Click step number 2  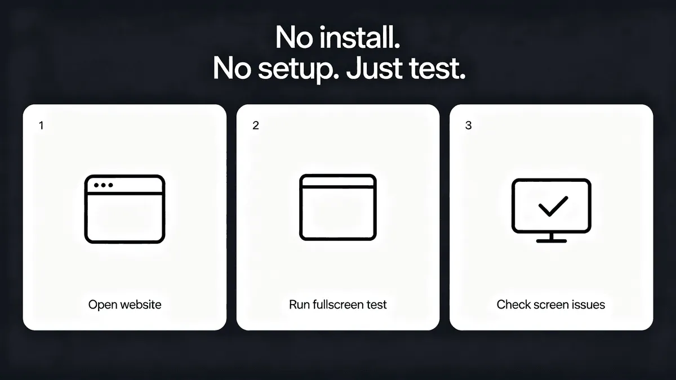pyautogui.click(x=256, y=126)
